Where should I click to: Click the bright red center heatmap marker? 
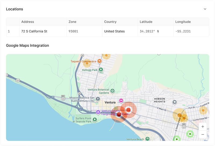[x=128, y=110]
